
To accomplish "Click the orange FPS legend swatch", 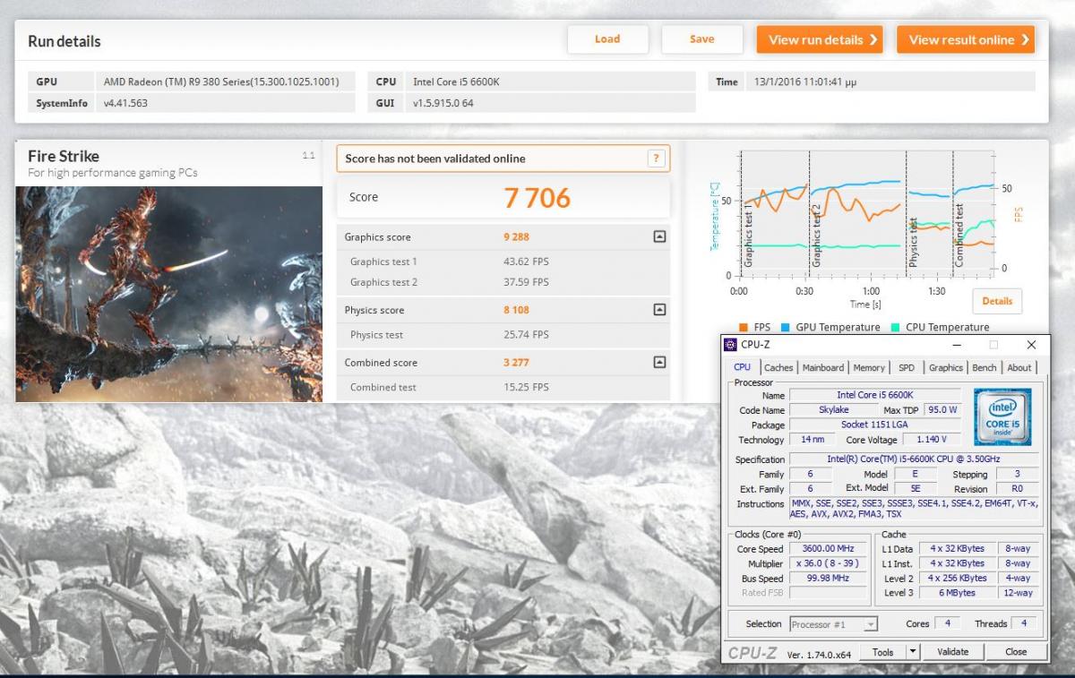I will [x=744, y=328].
